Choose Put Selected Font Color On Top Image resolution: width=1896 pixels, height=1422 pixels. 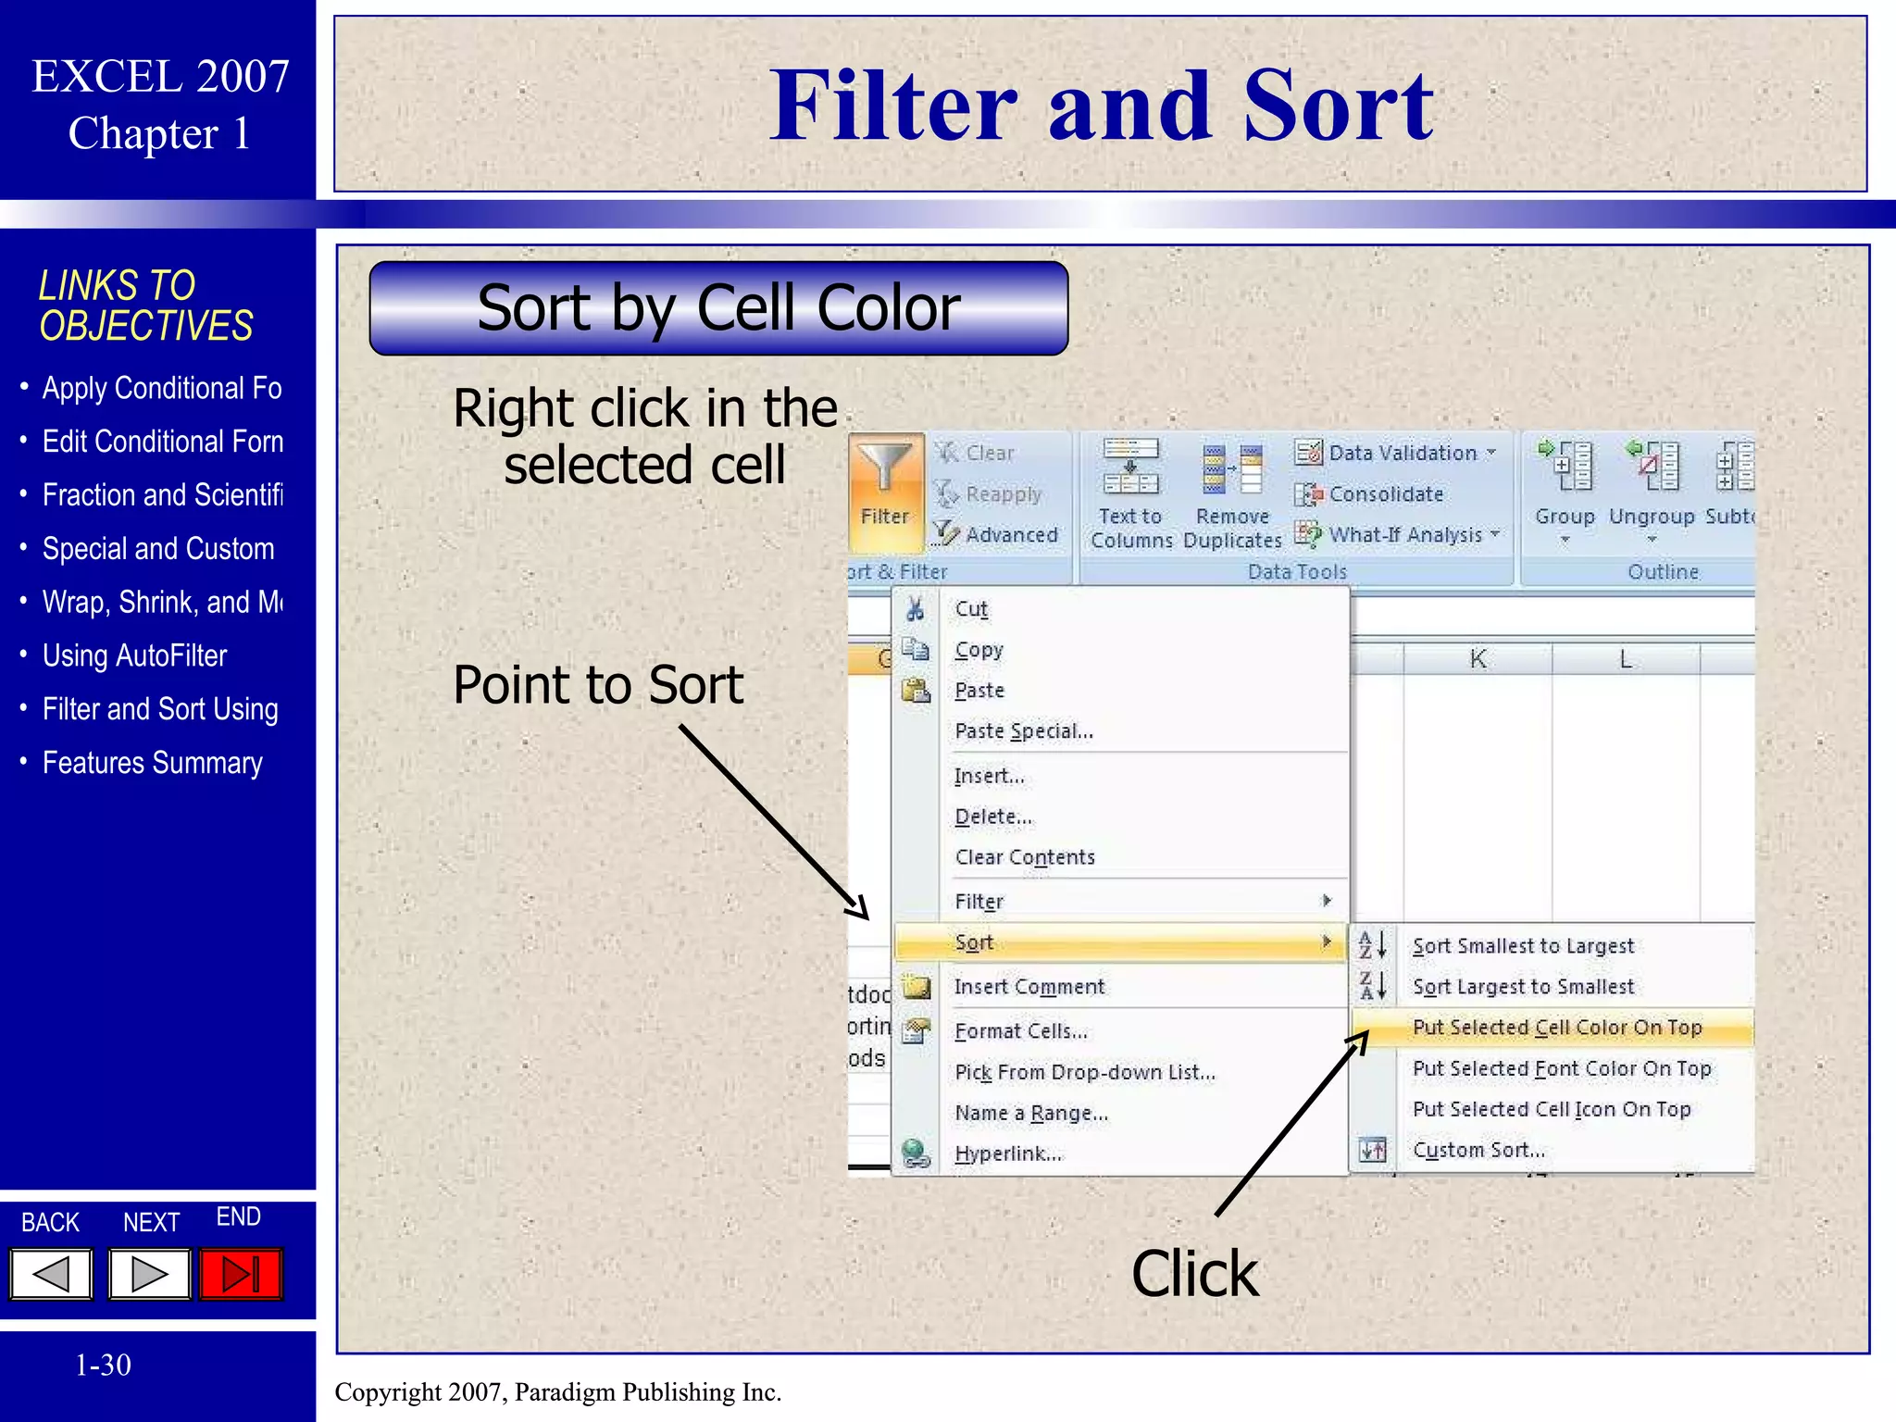(1553, 1068)
